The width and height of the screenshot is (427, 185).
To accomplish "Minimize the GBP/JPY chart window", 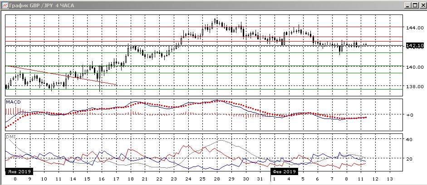I will tap(407, 5).
